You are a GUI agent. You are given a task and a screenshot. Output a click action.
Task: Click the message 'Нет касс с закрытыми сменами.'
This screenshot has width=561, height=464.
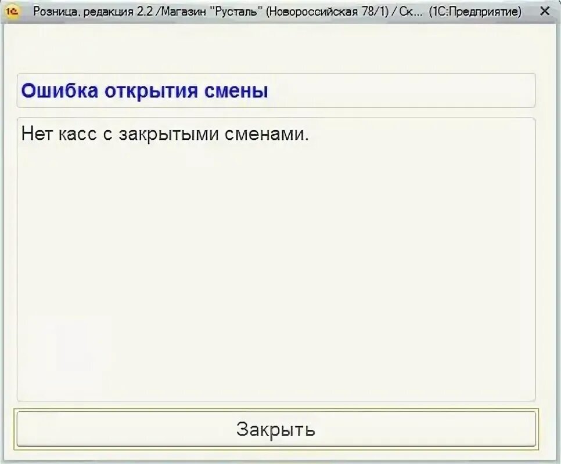165,134
